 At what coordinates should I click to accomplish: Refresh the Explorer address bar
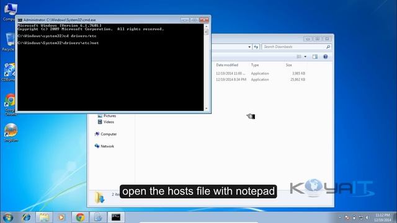pyautogui.click(x=256, y=47)
